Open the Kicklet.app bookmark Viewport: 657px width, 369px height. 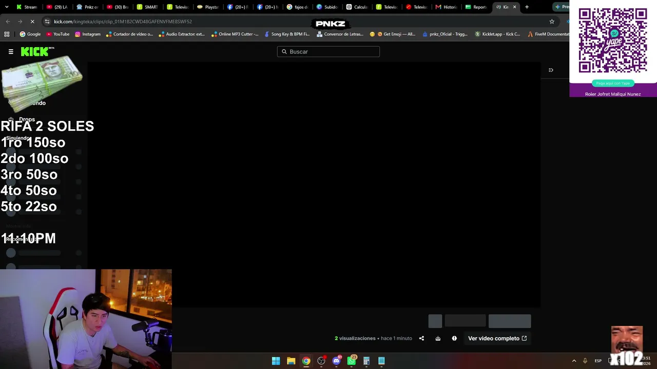click(497, 34)
